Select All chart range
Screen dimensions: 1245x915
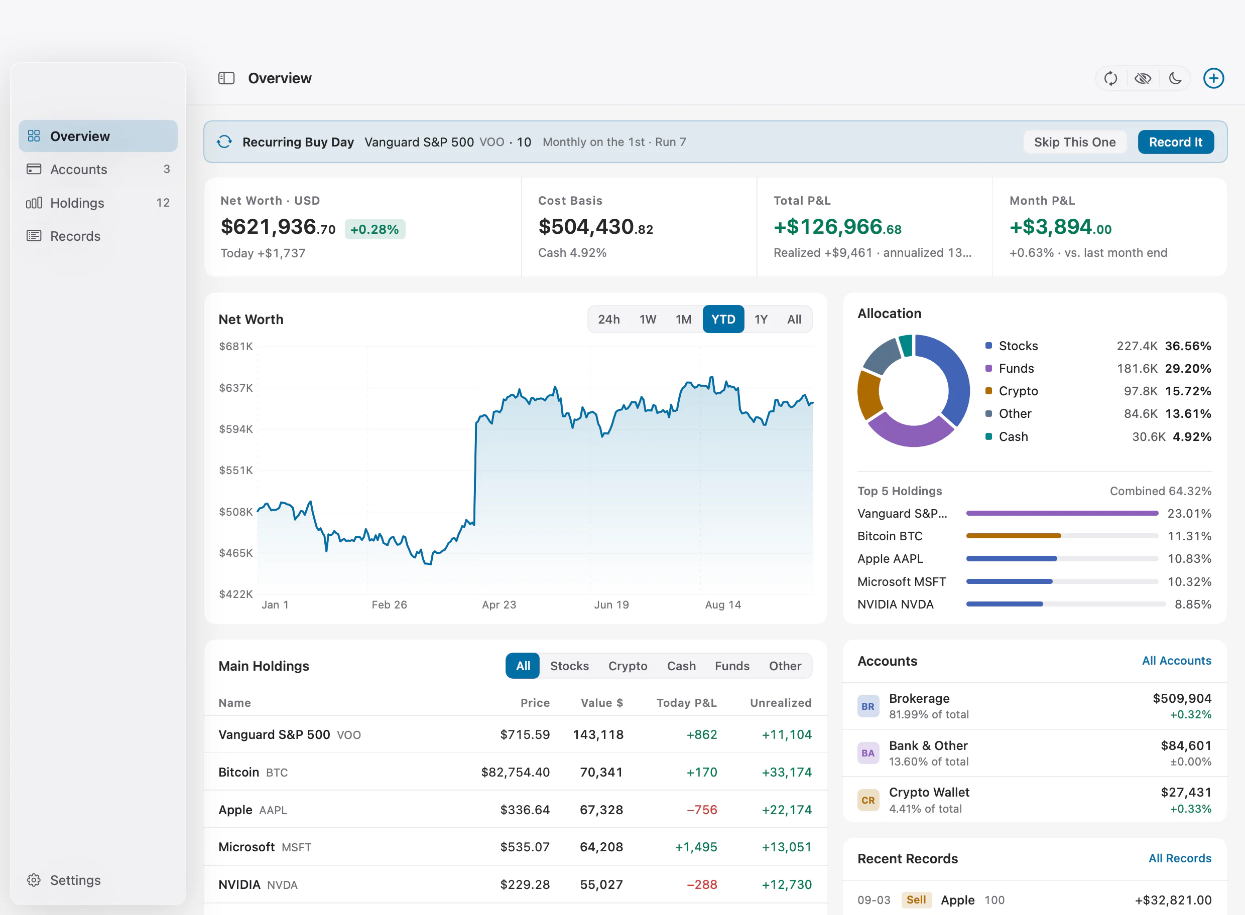click(x=794, y=319)
